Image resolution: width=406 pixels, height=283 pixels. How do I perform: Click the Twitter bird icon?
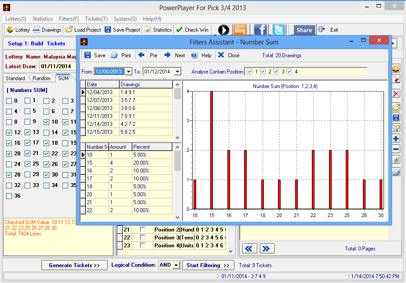tap(279, 30)
